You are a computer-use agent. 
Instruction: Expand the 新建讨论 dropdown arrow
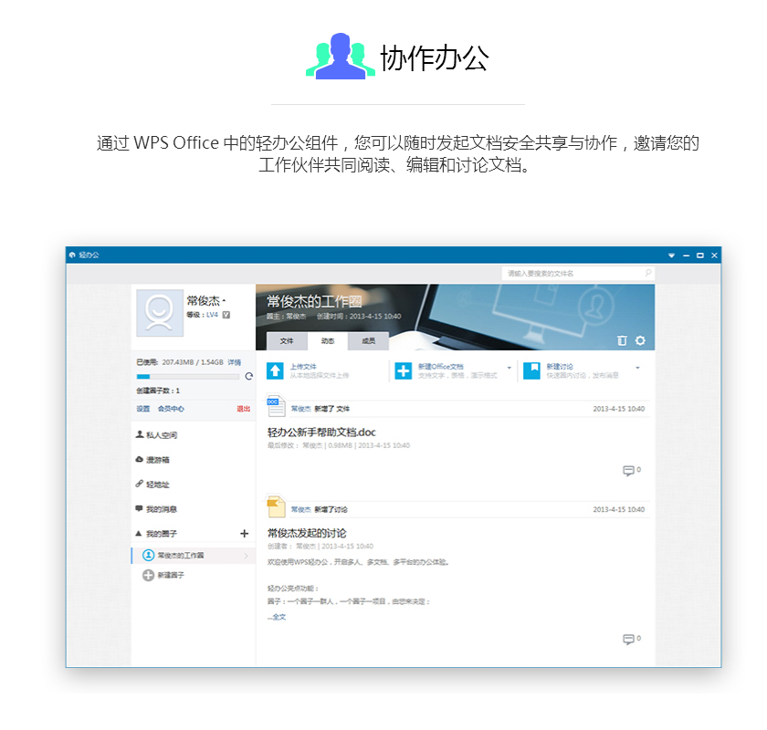point(637,368)
